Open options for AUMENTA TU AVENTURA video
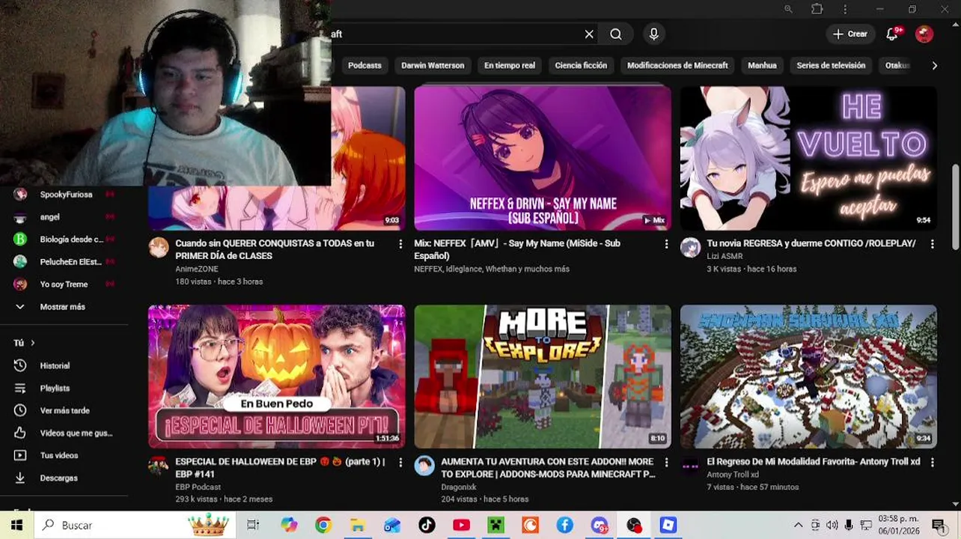Viewport: 961px width, 539px height. (666, 463)
